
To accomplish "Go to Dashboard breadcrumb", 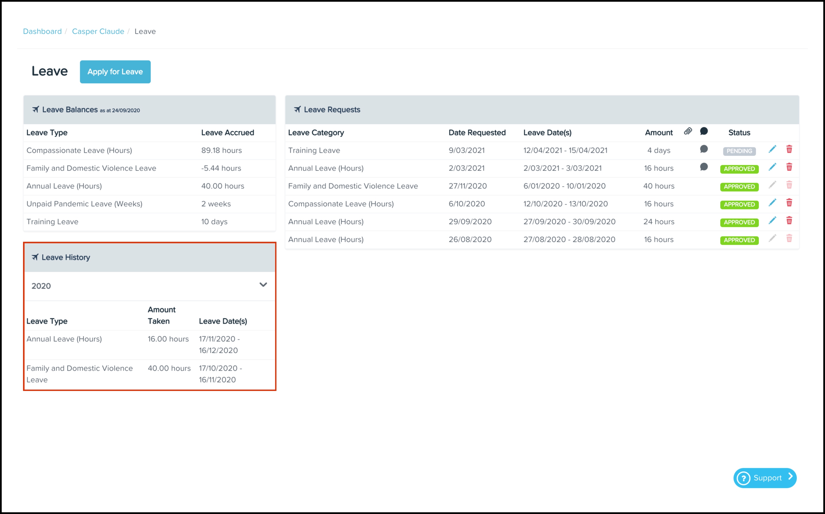I will [42, 31].
